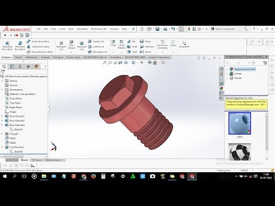
Task: Open the Linear Pattern dropdown arrow
Action: coord(121,52)
